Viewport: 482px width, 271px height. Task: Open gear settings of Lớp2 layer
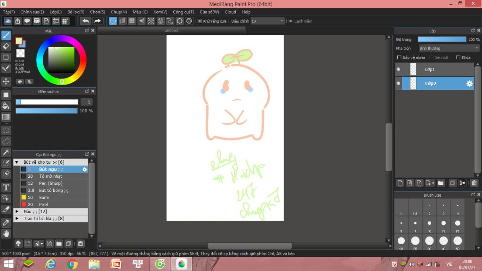click(x=469, y=84)
